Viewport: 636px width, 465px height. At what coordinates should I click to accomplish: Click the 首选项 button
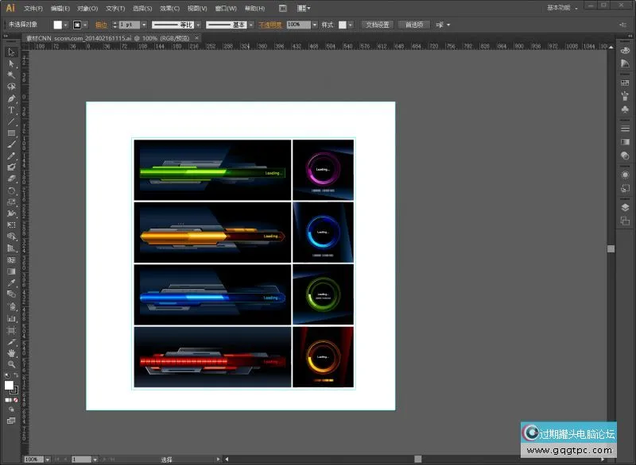(413, 25)
